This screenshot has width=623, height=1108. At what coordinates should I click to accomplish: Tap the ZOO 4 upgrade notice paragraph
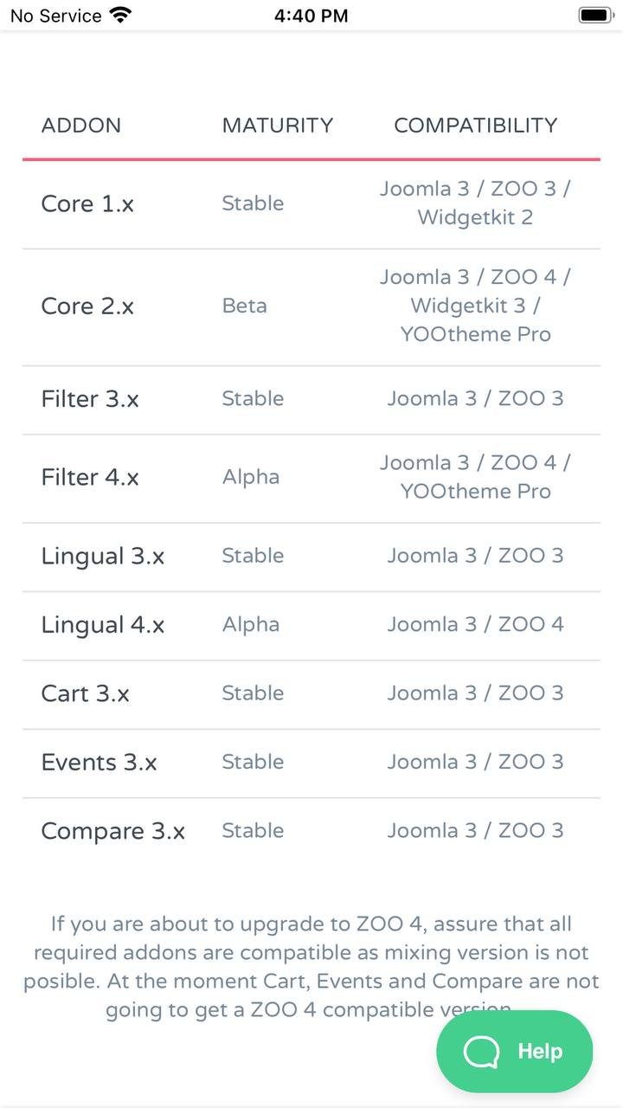(311, 953)
